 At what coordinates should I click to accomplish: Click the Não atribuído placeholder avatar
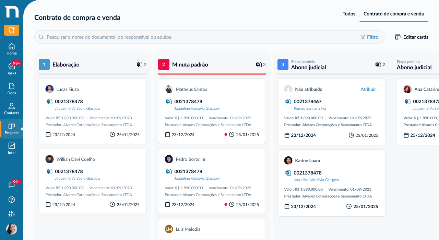click(x=288, y=89)
